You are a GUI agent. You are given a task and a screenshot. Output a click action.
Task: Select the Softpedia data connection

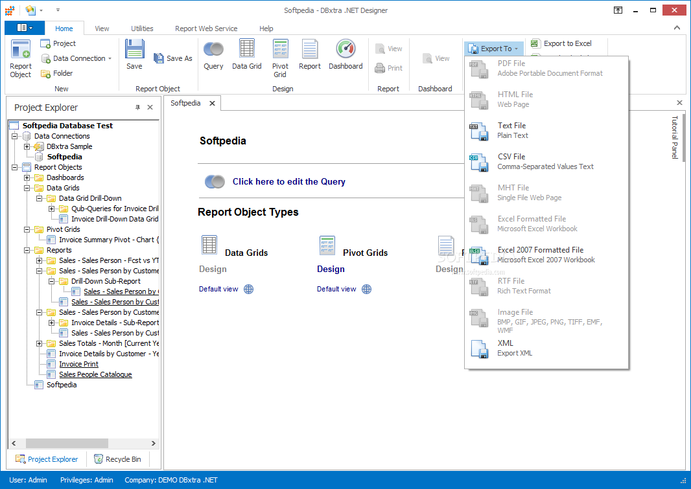pyautogui.click(x=64, y=157)
